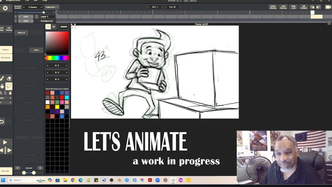Open the zoom percentage dropdown
This screenshot has height=187, width=332.
6,98
